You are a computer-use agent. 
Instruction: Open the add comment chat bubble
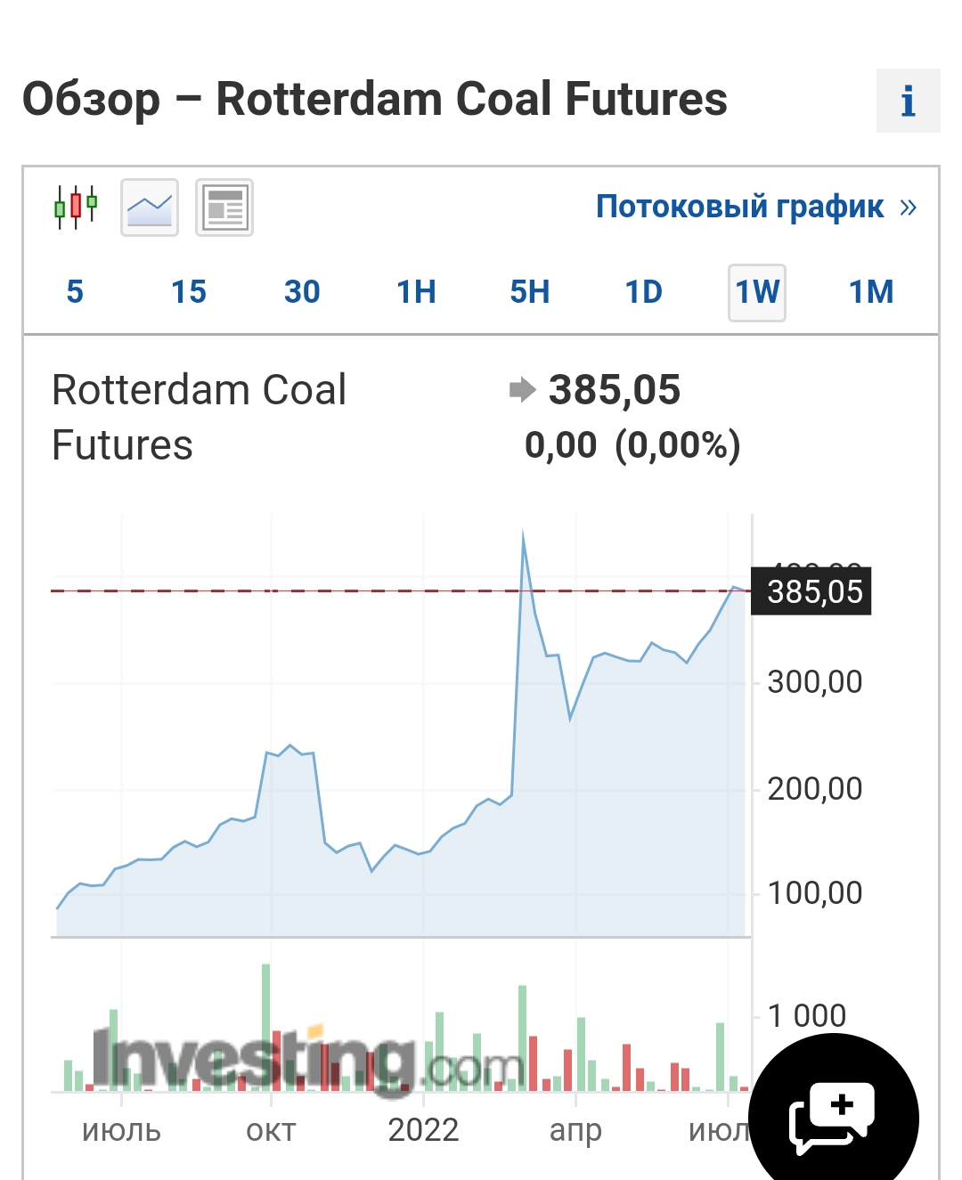(x=832, y=1117)
